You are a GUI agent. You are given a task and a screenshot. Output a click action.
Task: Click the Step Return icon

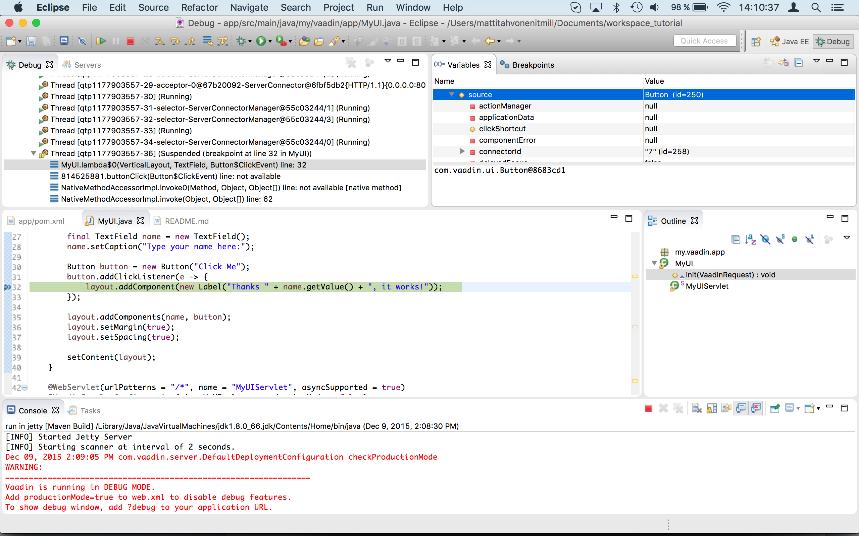pyautogui.click(x=190, y=42)
